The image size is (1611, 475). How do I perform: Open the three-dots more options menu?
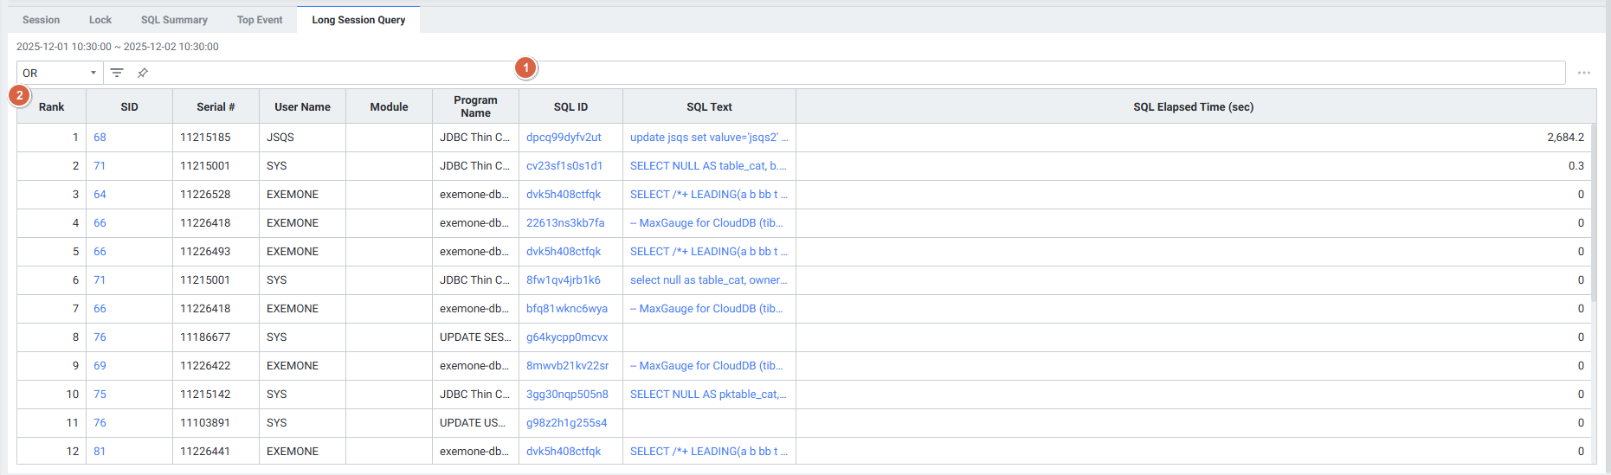(x=1583, y=73)
